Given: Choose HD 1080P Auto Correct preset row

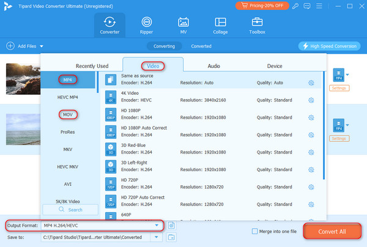Looking at the screenshot, I should 212,131.
